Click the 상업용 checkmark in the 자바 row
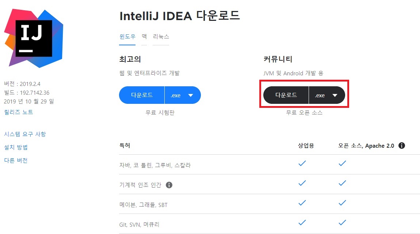 pyautogui.click(x=302, y=163)
